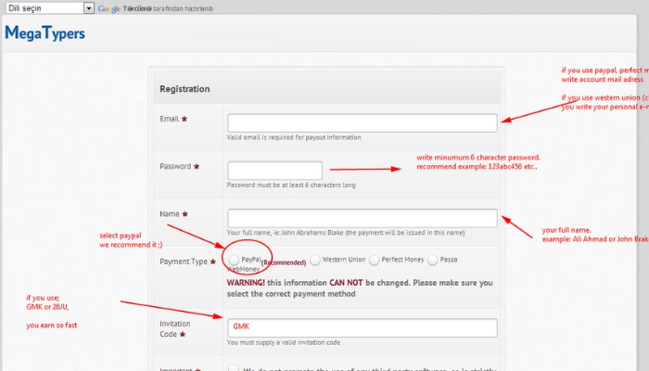This screenshot has width=649, height=371.
Task: Focus the Password input field
Action: [x=274, y=171]
